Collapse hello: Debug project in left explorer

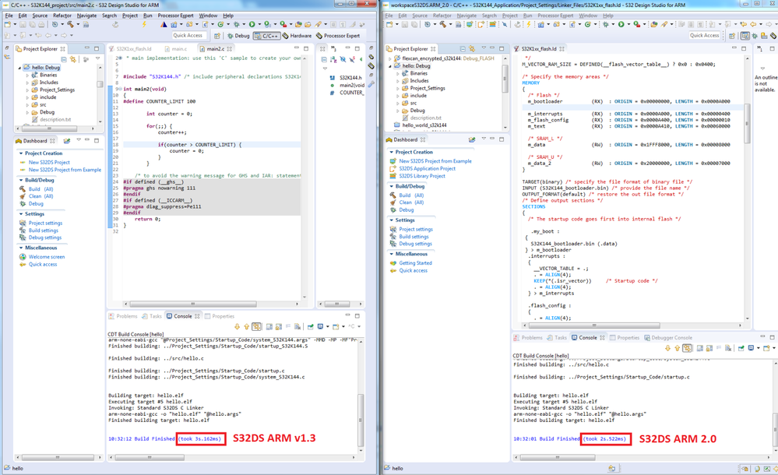(19, 68)
